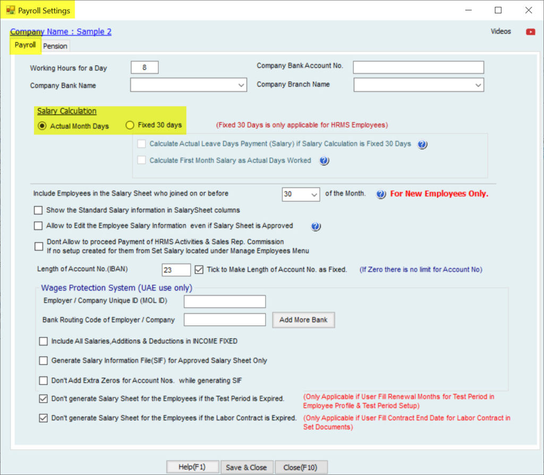The height and width of the screenshot is (475, 544).
Task: Select the Fixed 30 days radio button
Action: point(130,125)
